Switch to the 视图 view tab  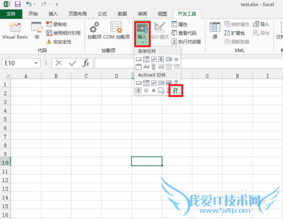[x=162, y=14]
